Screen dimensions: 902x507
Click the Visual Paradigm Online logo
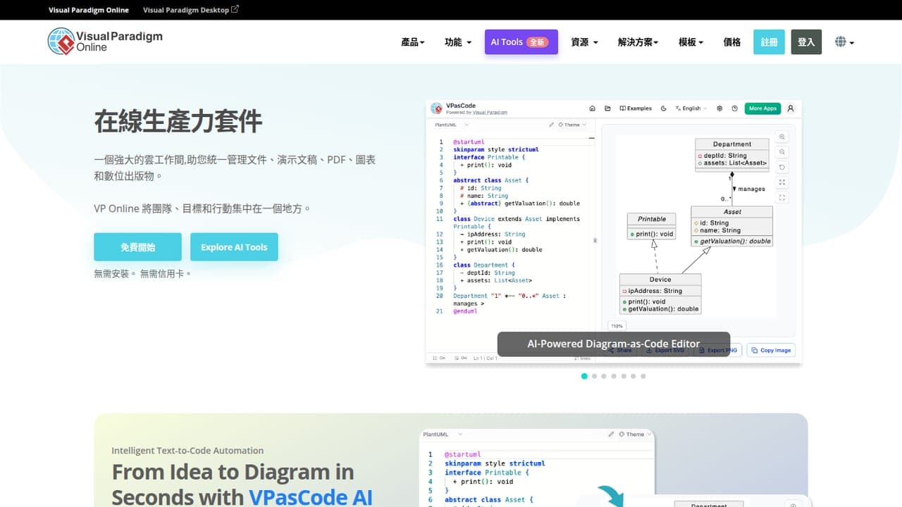click(x=105, y=41)
